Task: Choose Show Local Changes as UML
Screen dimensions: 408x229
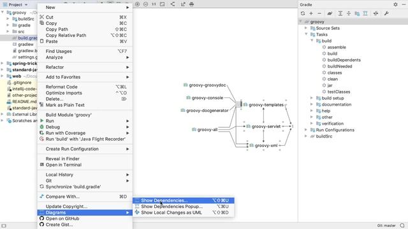Action: 184,212
